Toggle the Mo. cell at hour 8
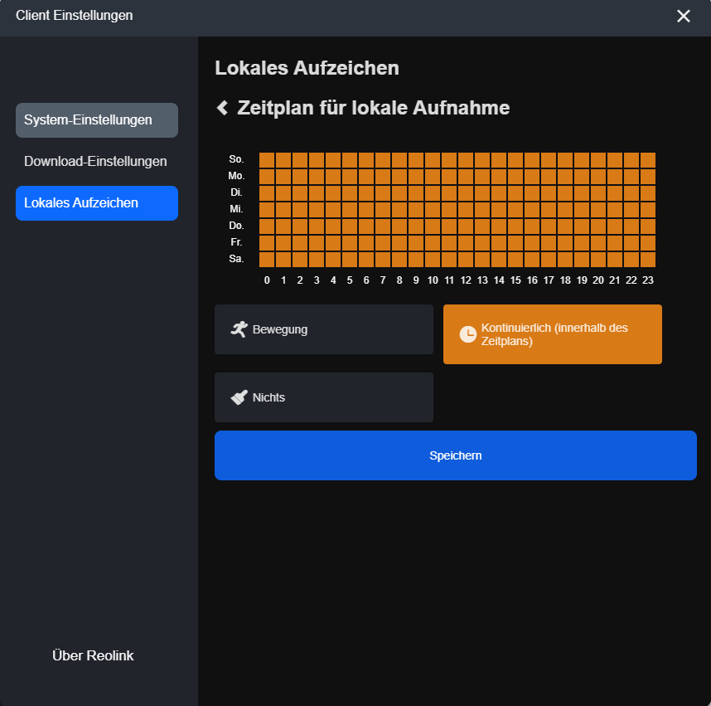Image resolution: width=711 pixels, height=706 pixels. (399, 177)
